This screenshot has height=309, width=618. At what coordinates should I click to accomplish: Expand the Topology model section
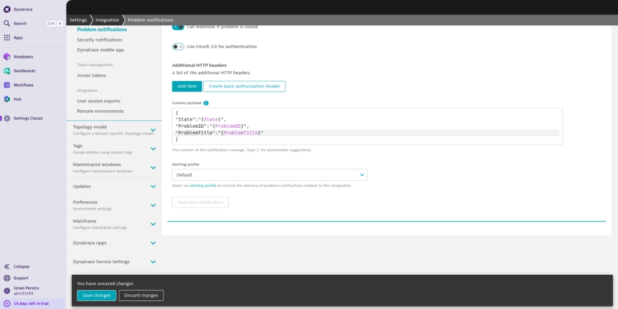153,130
